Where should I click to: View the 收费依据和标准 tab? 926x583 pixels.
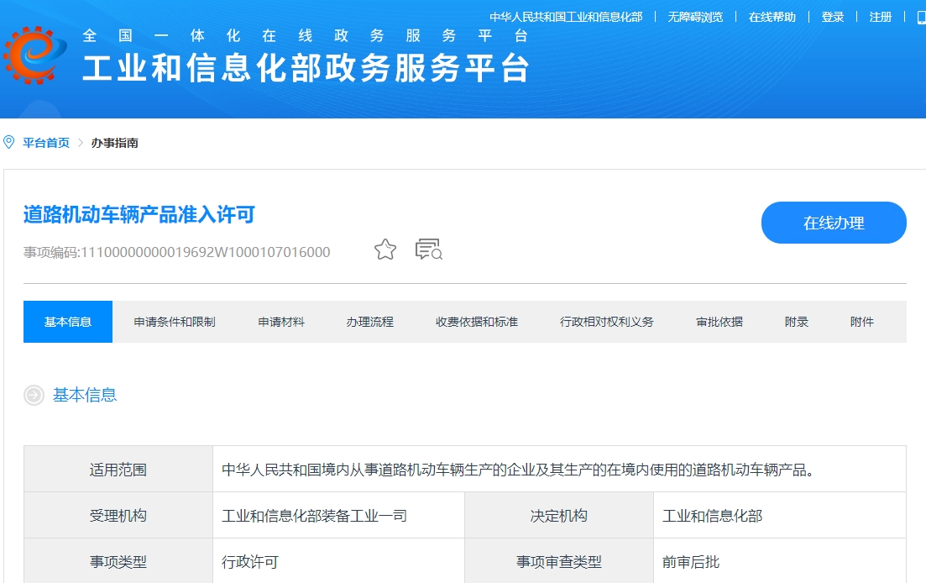[x=475, y=321]
